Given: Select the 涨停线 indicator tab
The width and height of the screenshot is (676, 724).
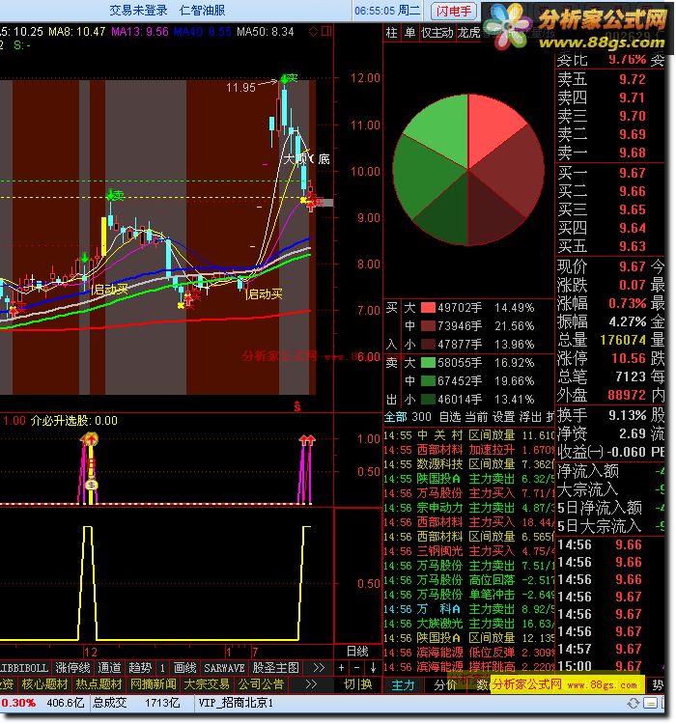Looking at the screenshot, I should 72,668.
